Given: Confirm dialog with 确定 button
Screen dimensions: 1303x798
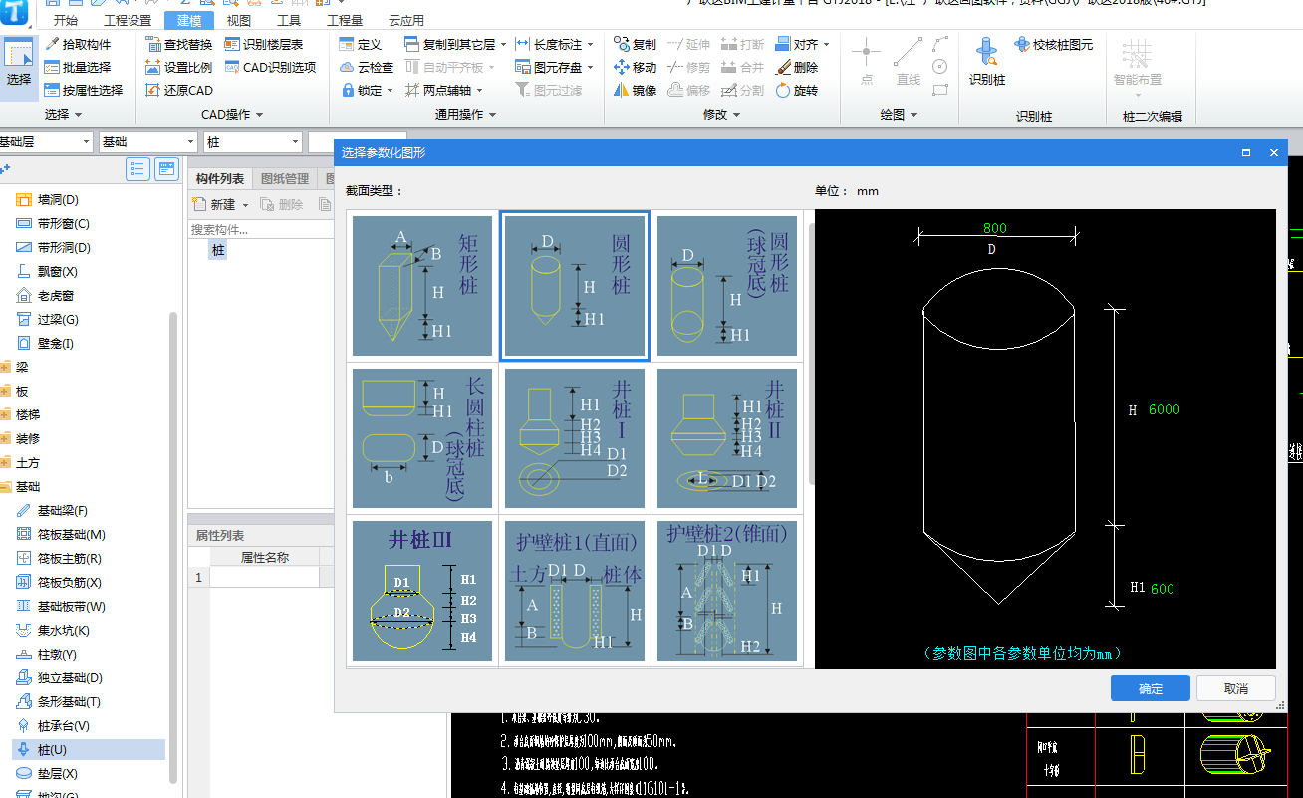Looking at the screenshot, I should pos(1151,688).
